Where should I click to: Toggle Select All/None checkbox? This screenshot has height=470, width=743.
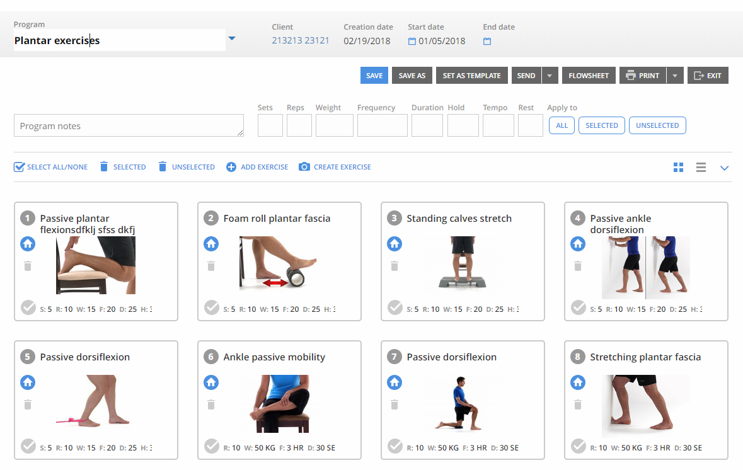coord(20,167)
